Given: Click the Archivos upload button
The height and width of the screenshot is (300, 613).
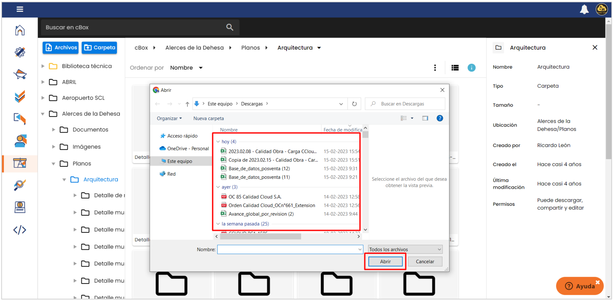Looking at the screenshot, I should 61,48.
